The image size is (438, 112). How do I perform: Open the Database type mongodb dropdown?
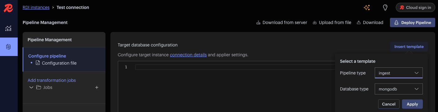coord(399,89)
